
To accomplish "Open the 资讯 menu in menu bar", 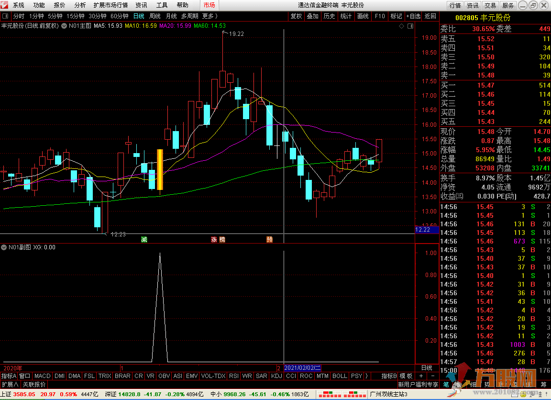I will pyautogui.click(x=141, y=5).
